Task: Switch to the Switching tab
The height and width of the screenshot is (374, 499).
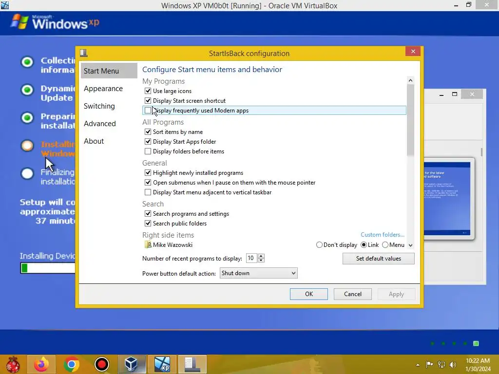Action: tap(99, 106)
